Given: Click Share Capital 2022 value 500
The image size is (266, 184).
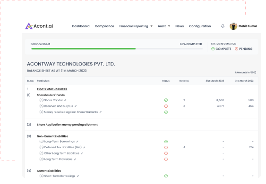Looking at the screenshot, I should point(251,100).
